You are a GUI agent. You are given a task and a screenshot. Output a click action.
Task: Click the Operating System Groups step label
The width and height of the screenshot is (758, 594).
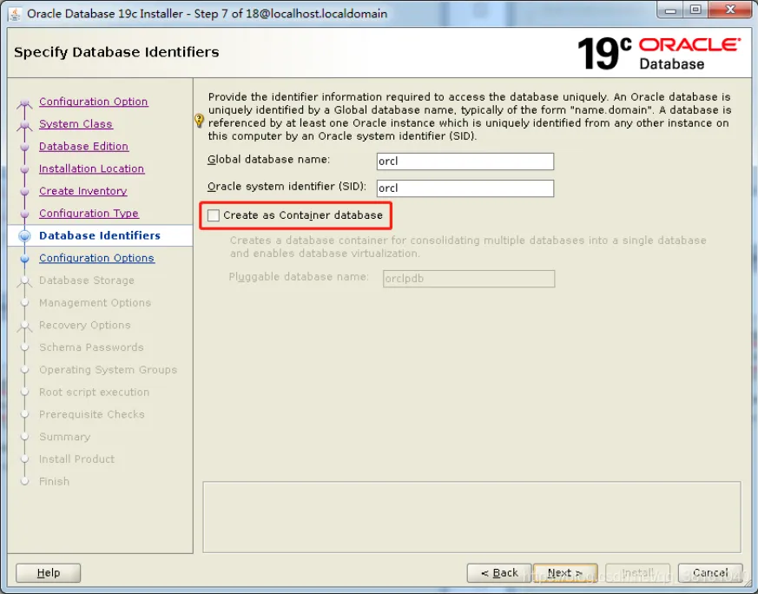(108, 370)
